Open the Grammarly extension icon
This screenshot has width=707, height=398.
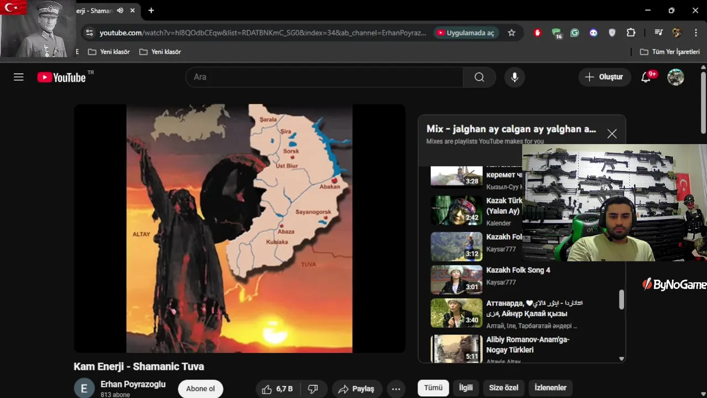(575, 33)
